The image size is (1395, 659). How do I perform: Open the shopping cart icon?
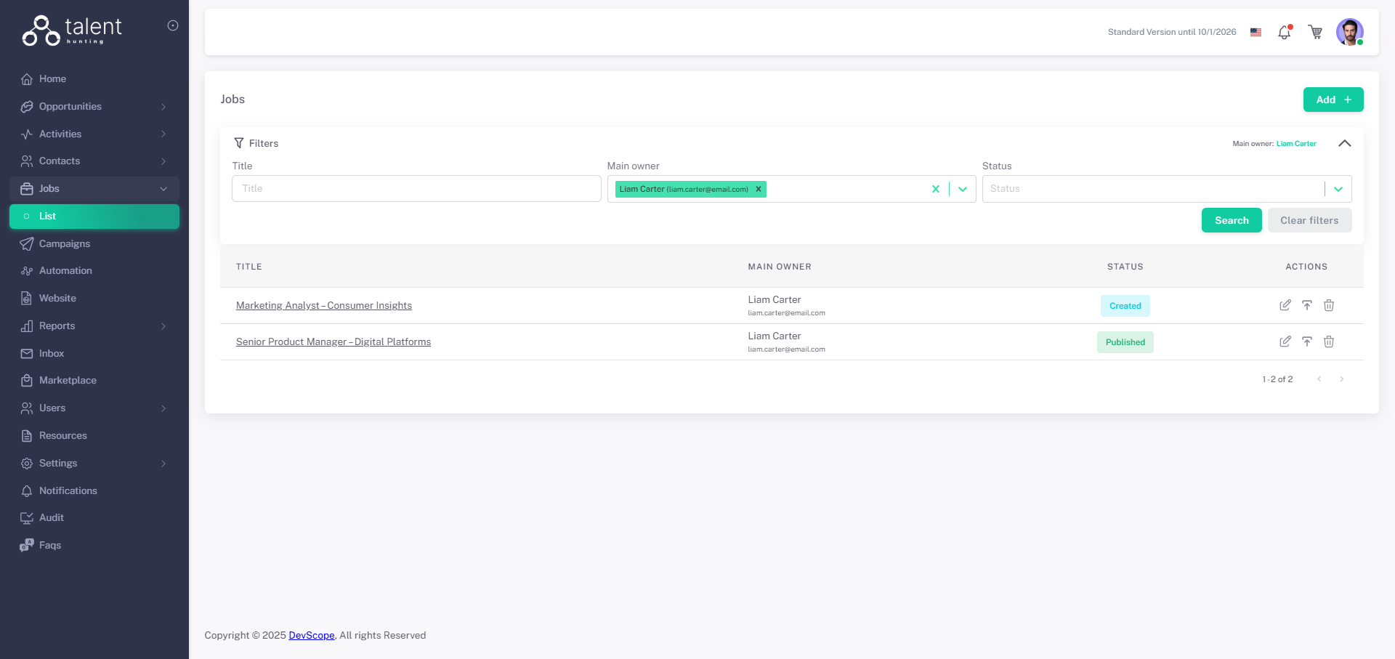pyautogui.click(x=1315, y=33)
